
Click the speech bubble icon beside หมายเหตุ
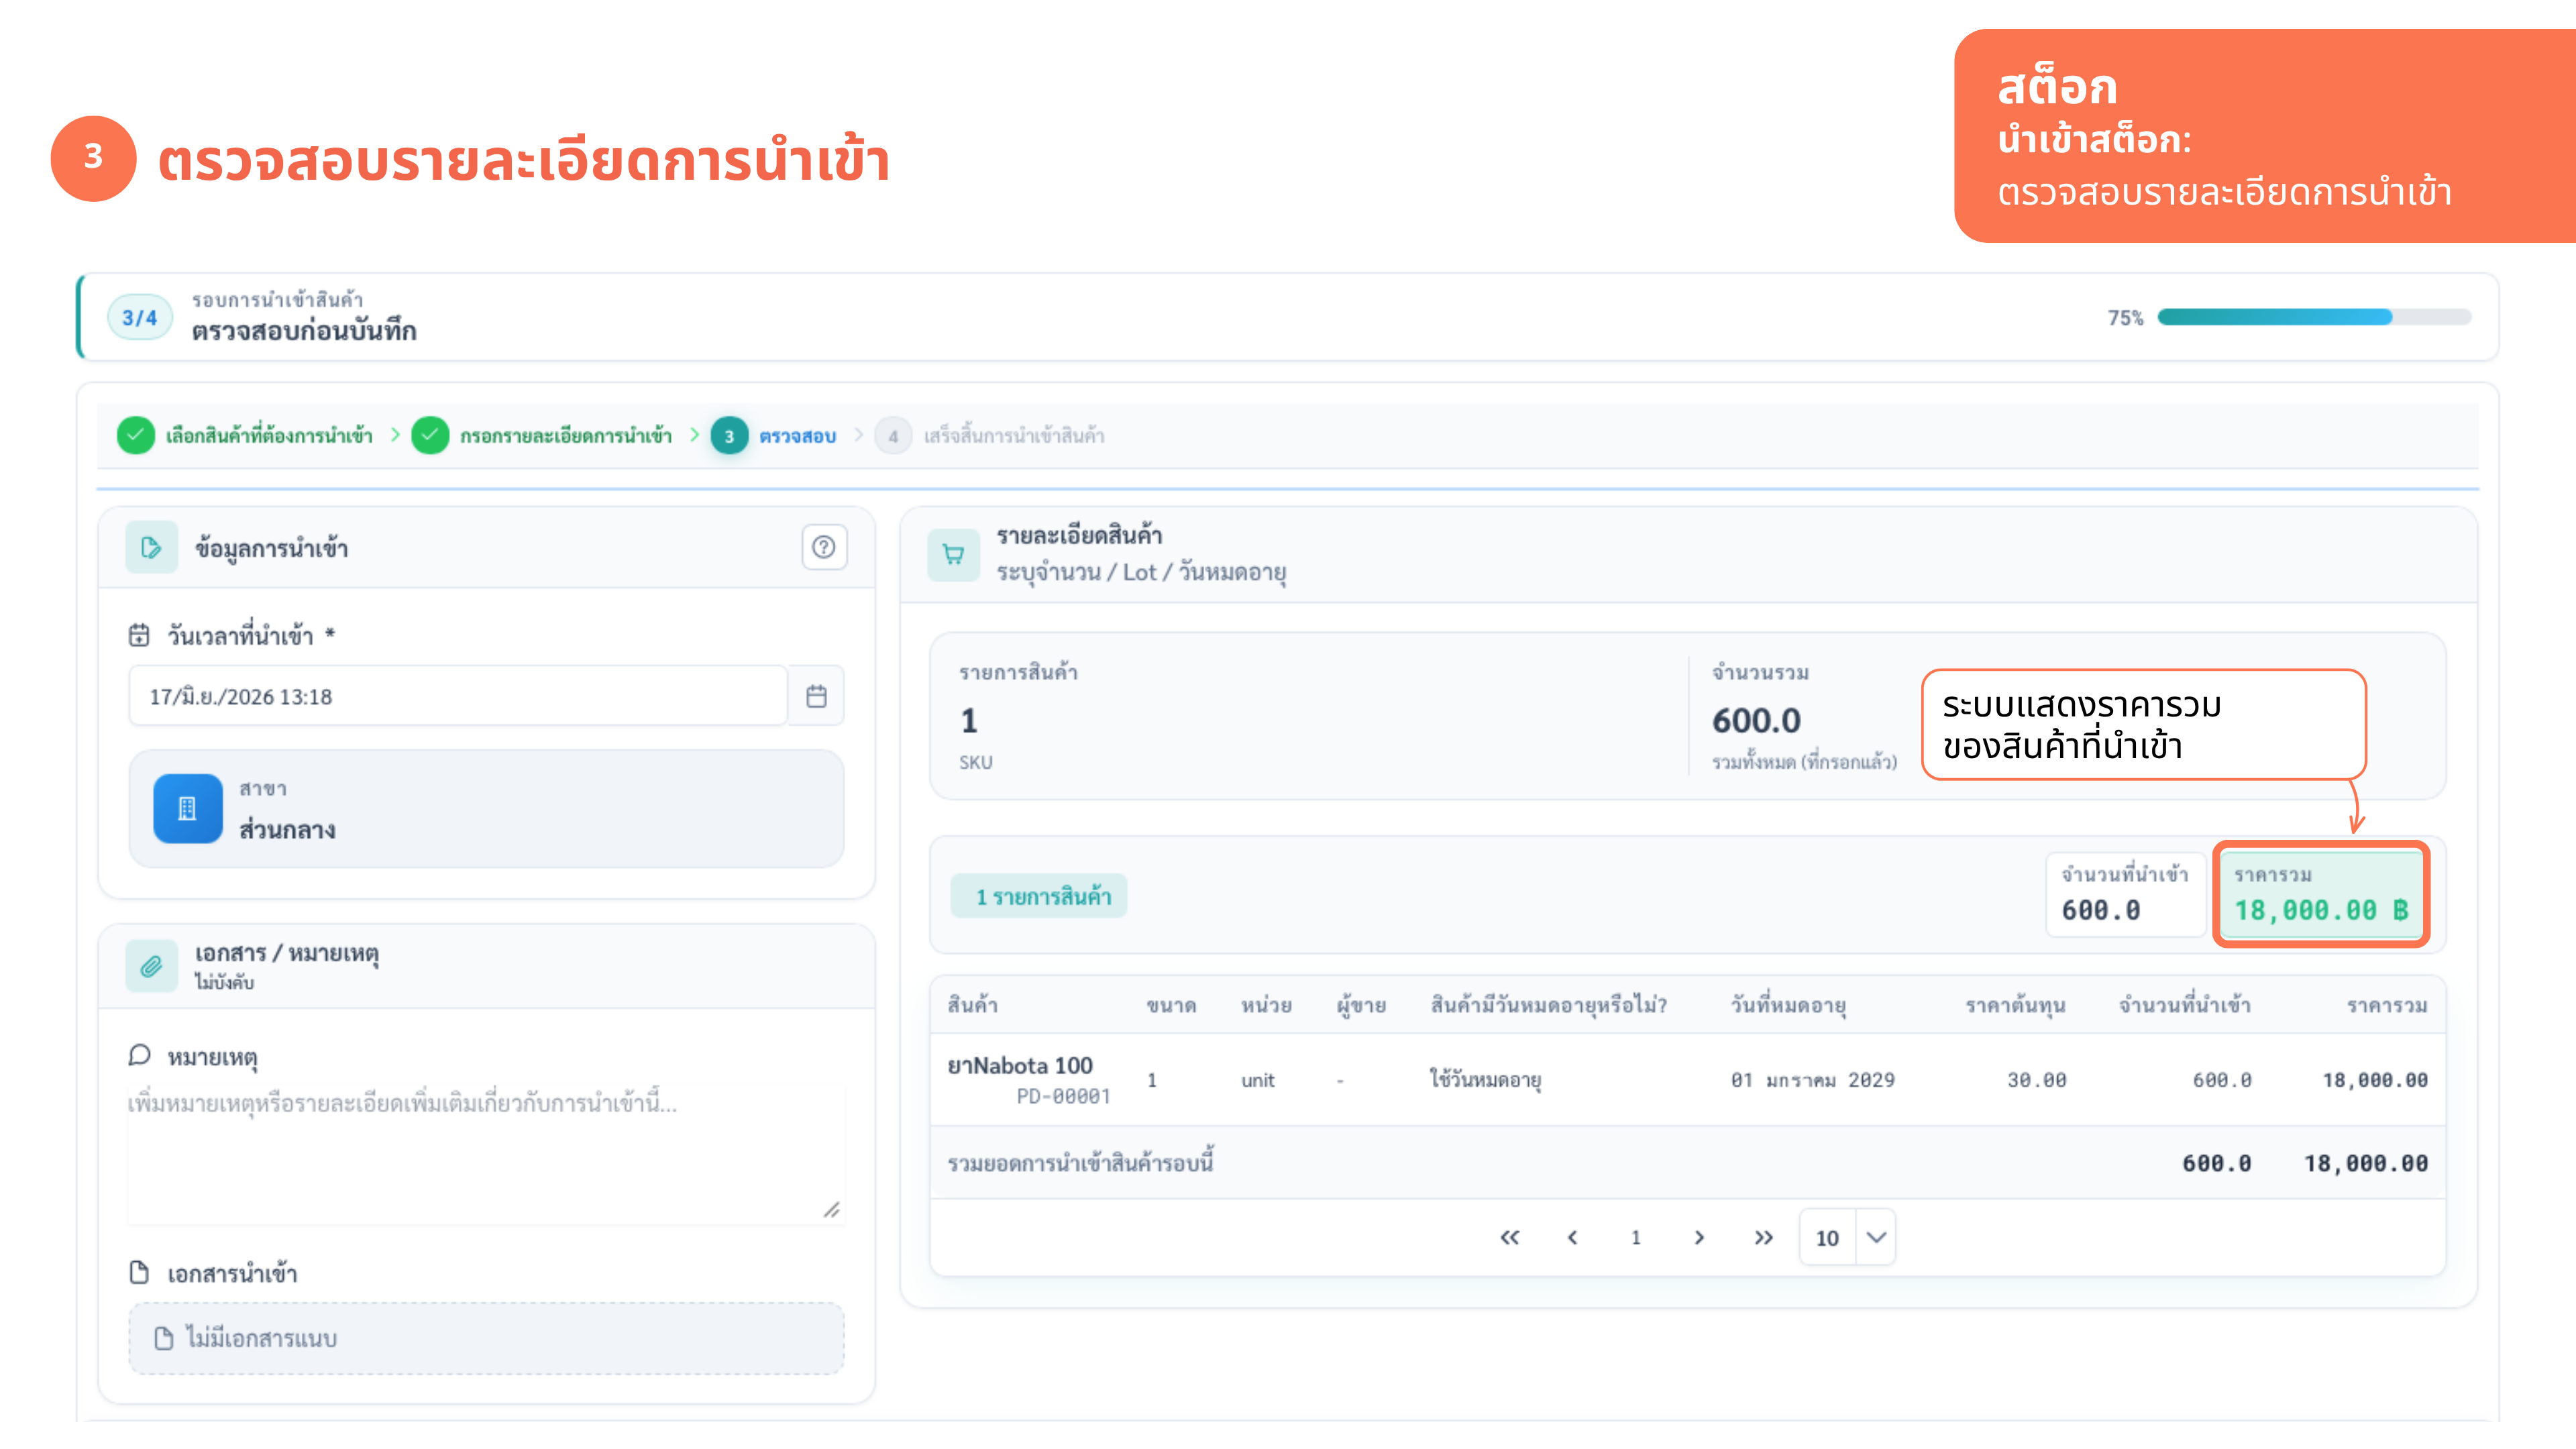pyautogui.click(x=139, y=1056)
